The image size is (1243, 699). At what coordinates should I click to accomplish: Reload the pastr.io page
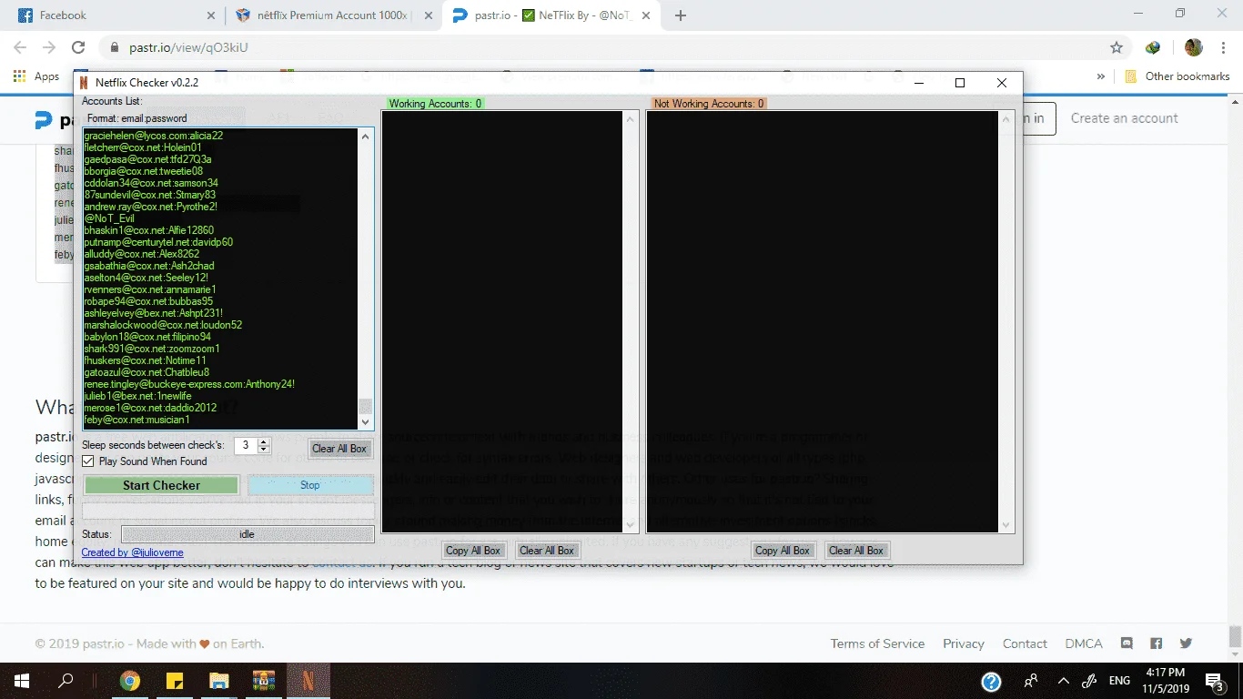78,47
